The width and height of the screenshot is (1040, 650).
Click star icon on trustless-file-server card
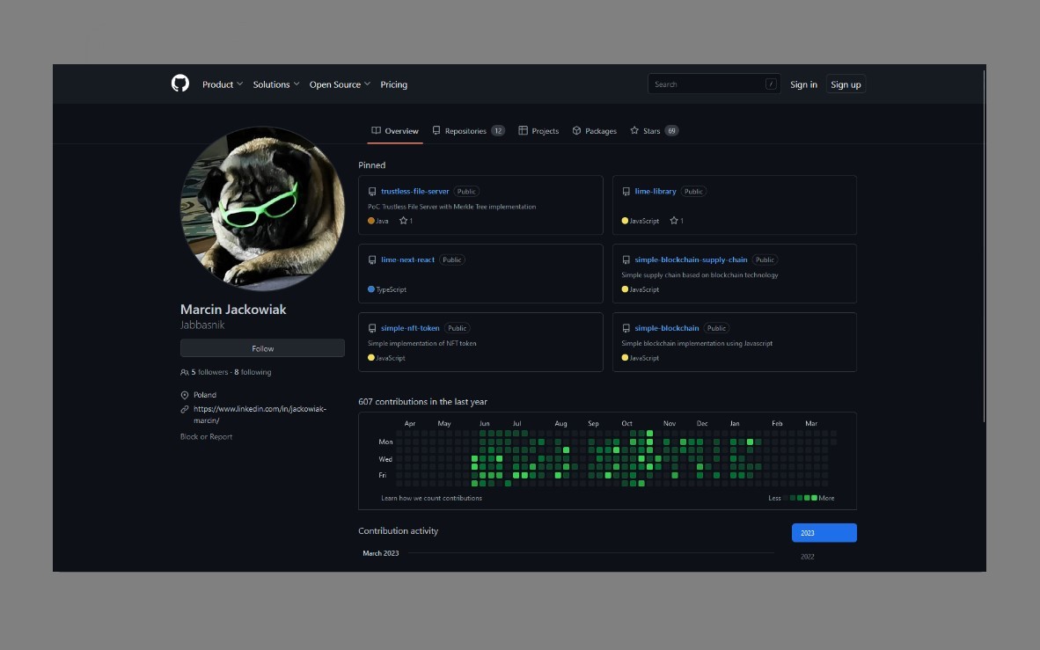pos(404,221)
